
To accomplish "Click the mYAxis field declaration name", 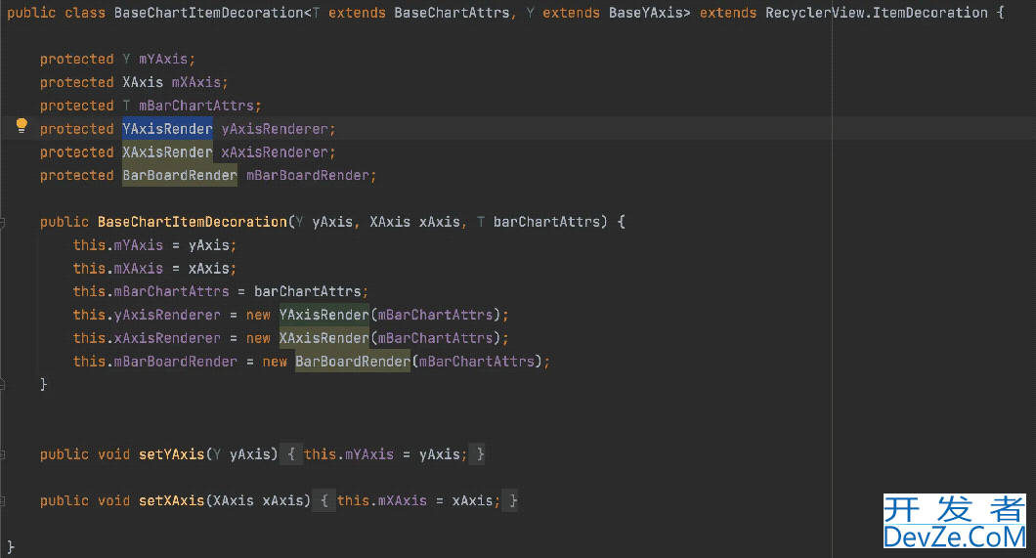I will pyautogui.click(x=163, y=60).
